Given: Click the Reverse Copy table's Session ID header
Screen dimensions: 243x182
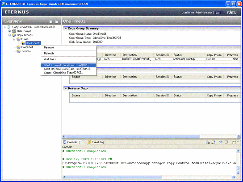Looking at the screenshot, I should coord(163,95).
